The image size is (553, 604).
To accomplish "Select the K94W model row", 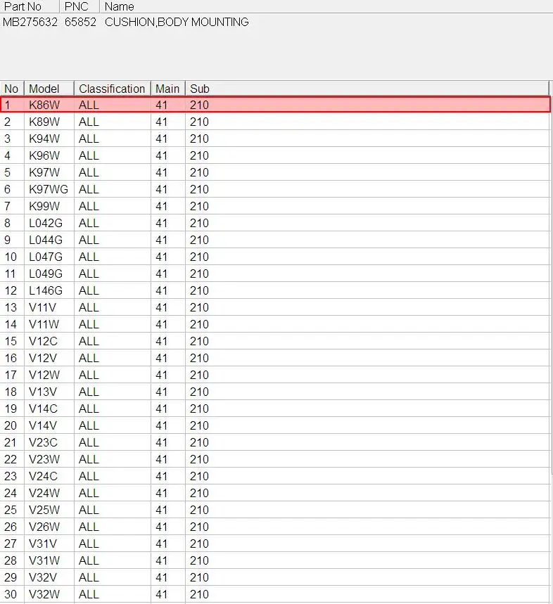I will (275, 139).
